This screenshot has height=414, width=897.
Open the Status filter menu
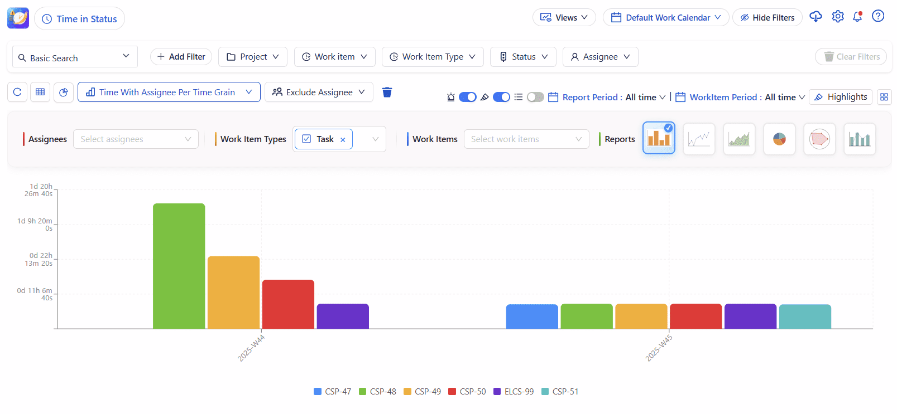pos(523,57)
